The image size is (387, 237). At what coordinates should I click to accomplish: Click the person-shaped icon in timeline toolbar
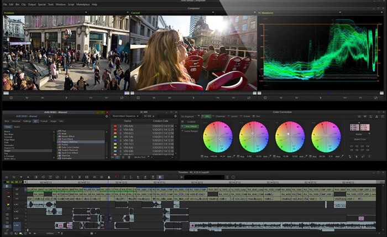click(109, 177)
